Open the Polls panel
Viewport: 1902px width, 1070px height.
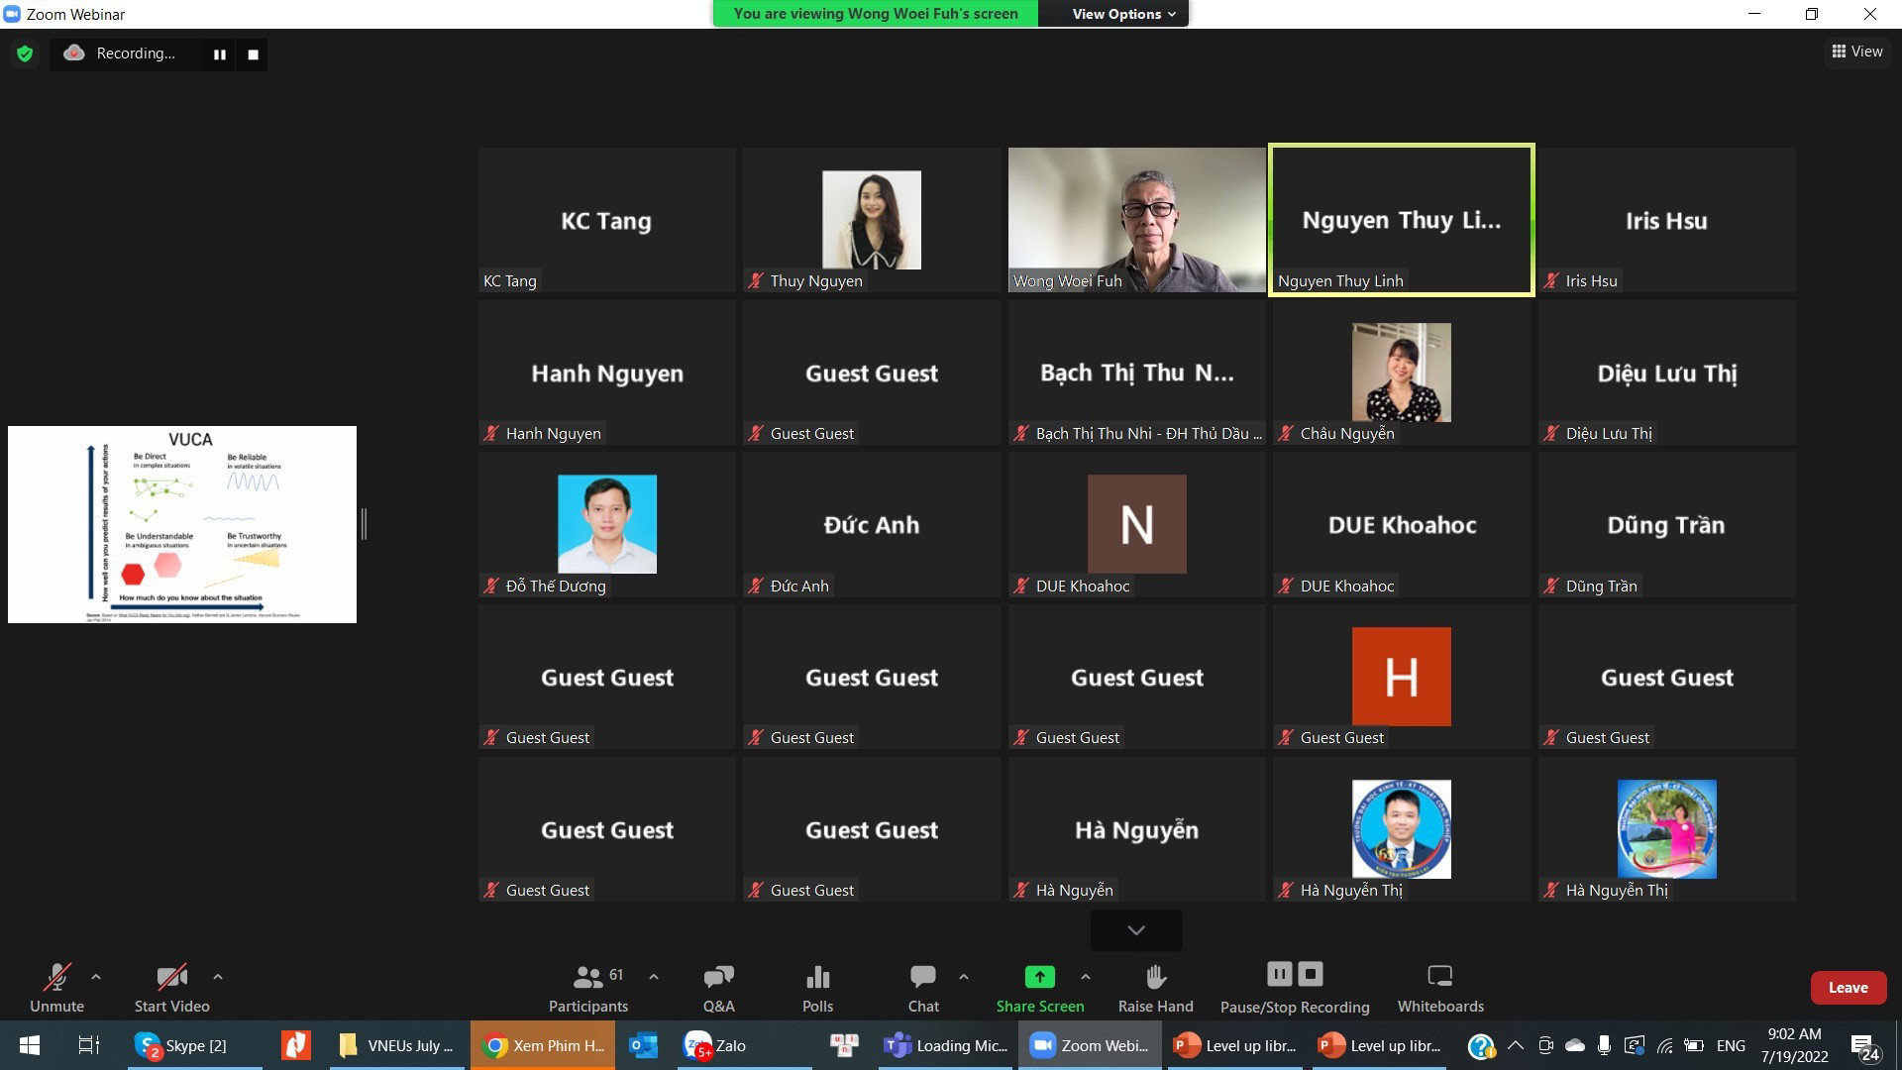pos(817,989)
